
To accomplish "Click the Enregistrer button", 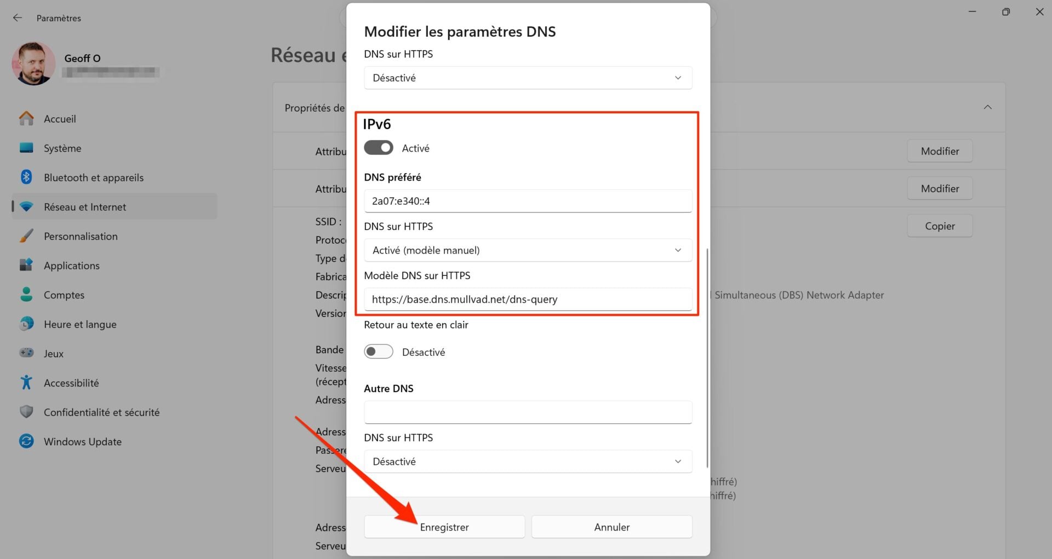I will tap(444, 527).
